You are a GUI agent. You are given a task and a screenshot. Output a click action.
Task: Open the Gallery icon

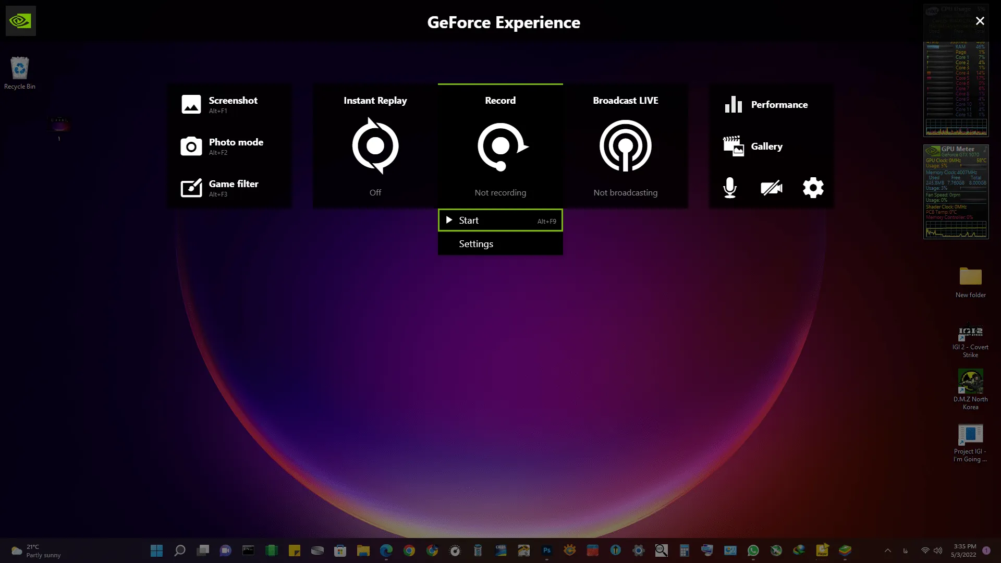[733, 146]
